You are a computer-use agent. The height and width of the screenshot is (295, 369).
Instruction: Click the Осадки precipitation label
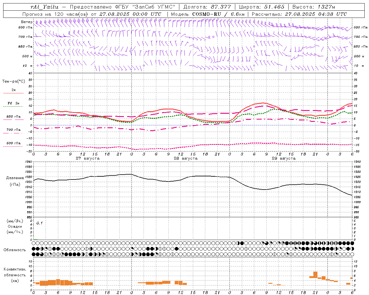click(15, 226)
